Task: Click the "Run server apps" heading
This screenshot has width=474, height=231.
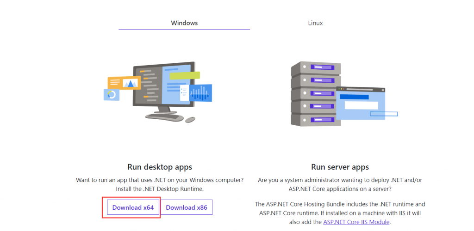Action: (340, 167)
